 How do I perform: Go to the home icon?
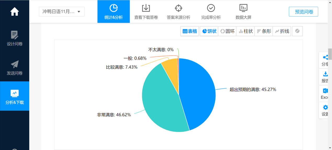point(14,12)
